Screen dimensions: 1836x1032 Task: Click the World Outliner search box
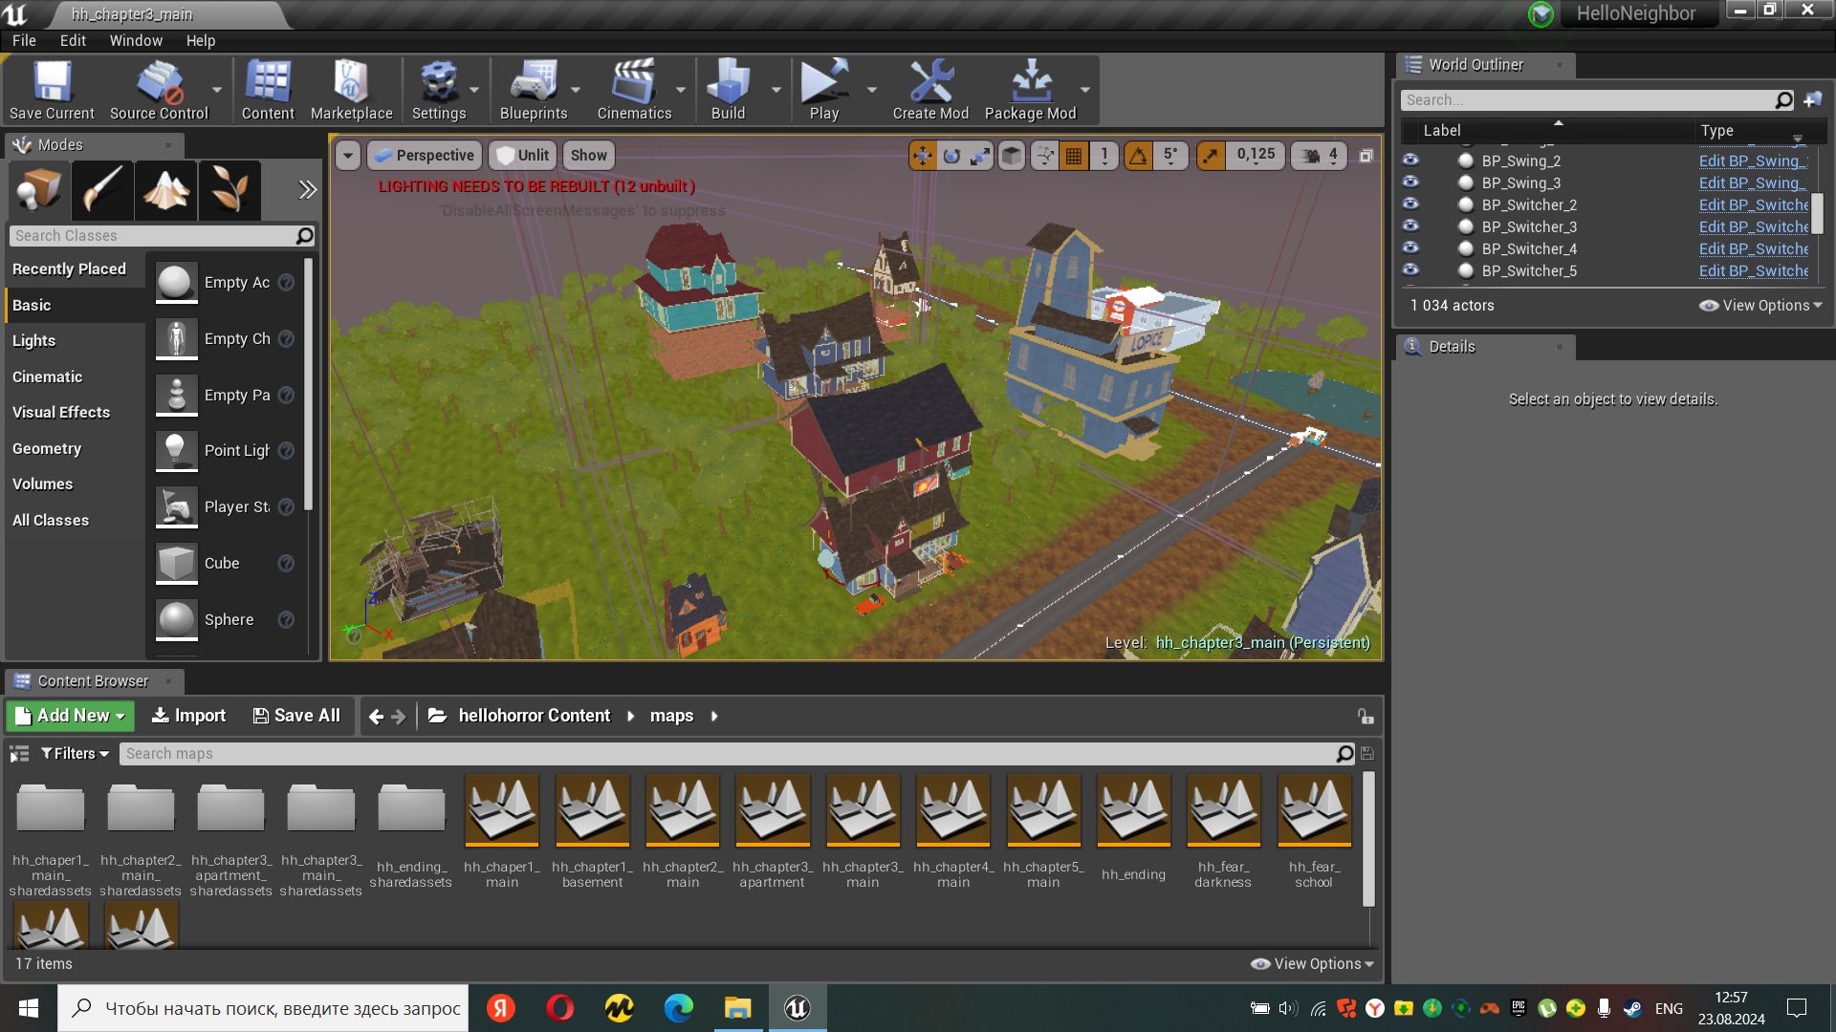pyautogui.click(x=1598, y=100)
